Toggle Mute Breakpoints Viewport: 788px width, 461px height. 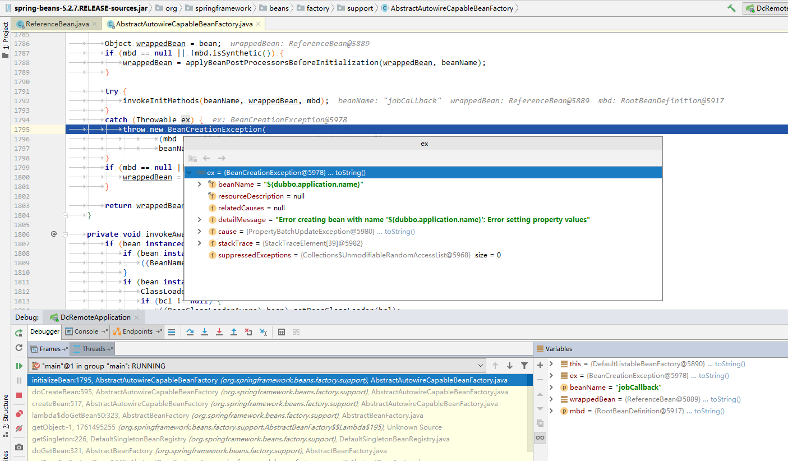(x=19, y=428)
